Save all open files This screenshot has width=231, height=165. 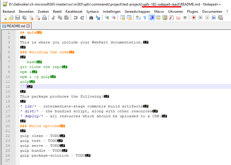coord(24,18)
